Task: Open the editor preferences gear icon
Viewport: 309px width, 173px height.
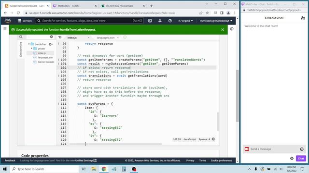Action: 213,139
